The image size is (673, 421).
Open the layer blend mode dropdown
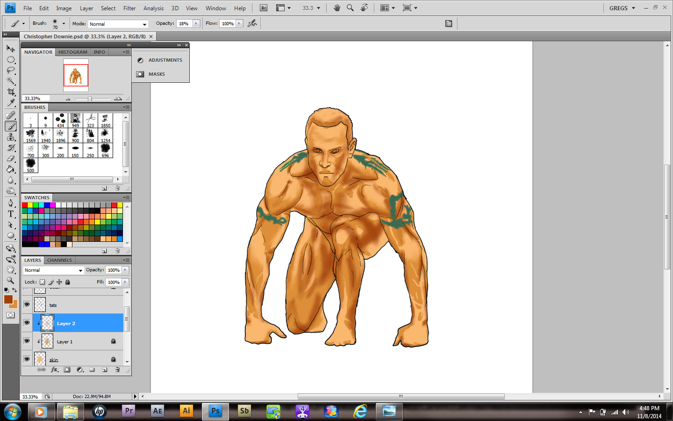pos(53,270)
